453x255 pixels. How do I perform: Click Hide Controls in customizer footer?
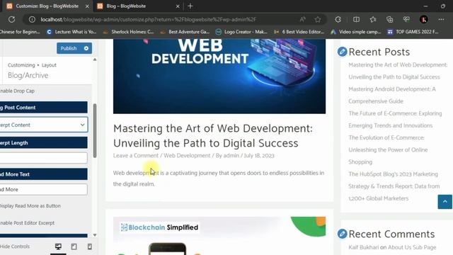[15, 246]
